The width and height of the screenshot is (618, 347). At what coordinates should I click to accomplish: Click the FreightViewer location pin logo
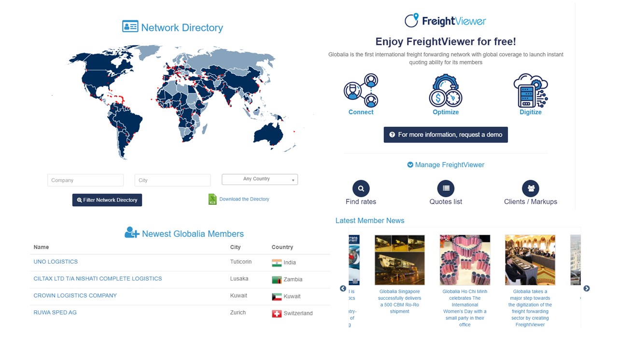coord(411,20)
